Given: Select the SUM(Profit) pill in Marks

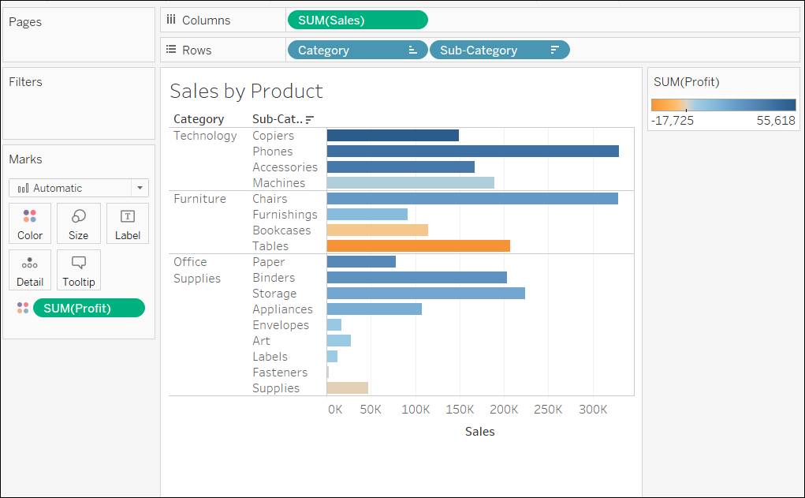Looking at the screenshot, I should (x=88, y=308).
